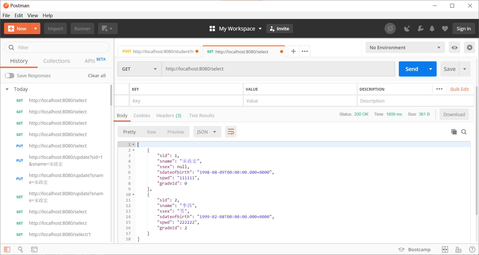This screenshot has width=479, height=255.
Task: Switch to APIs tab
Action: pyautogui.click(x=95, y=61)
